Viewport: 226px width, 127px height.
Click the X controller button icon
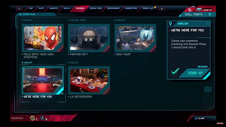tap(196, 118)
